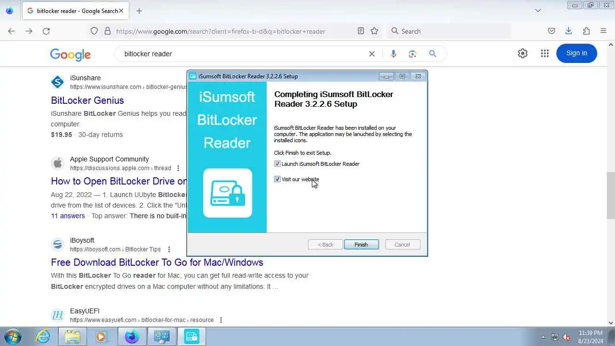Open Google Lens image search
The width and height of the screenshot is (615, 346).
click(x=413, y=54)
